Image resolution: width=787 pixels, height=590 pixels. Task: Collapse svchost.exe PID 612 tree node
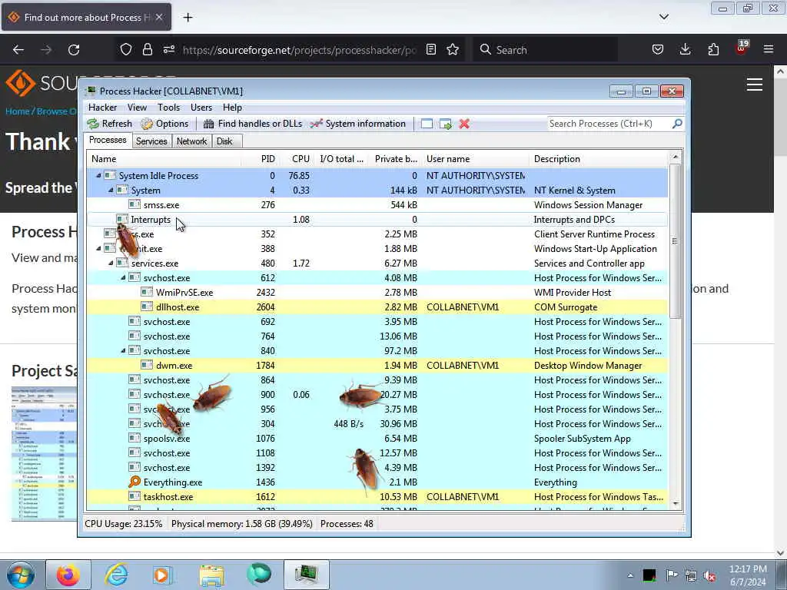123,277
